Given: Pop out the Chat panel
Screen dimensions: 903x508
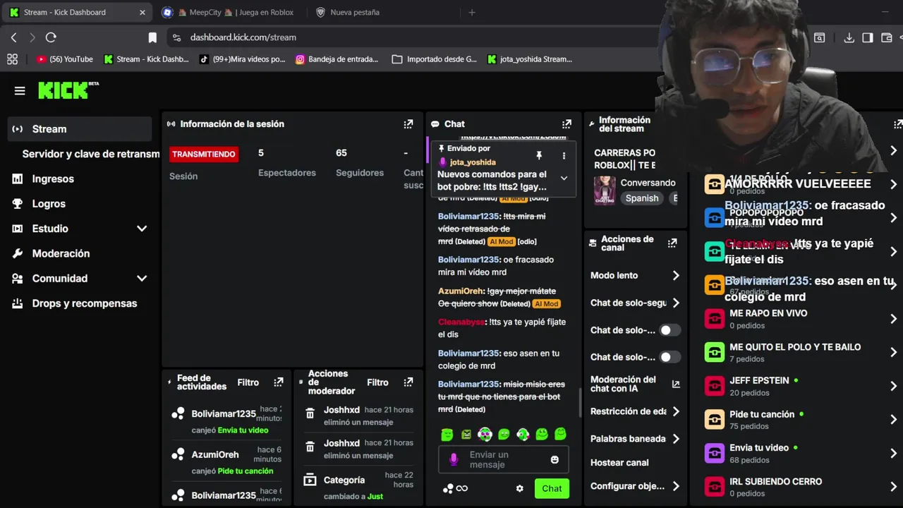Looking at the screenshot, I should 566,124.
